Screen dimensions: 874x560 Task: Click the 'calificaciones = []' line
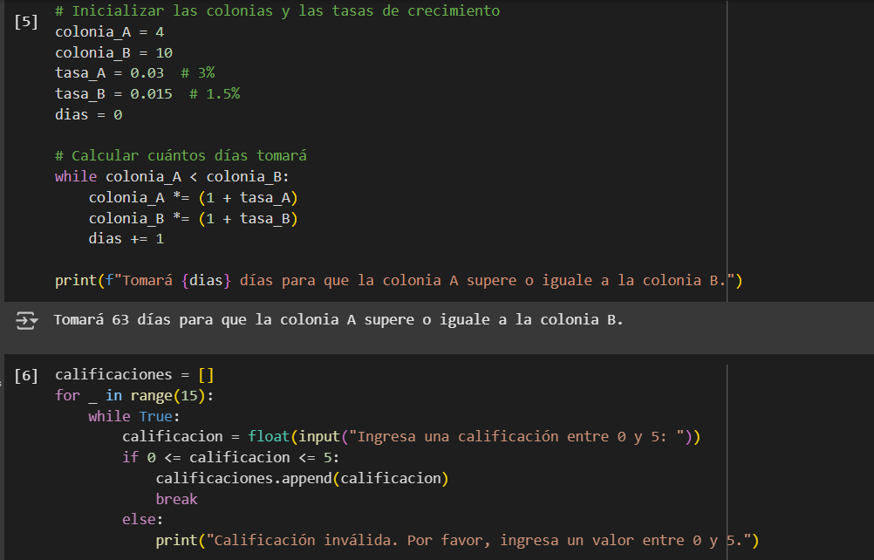[x=134, y=374]
